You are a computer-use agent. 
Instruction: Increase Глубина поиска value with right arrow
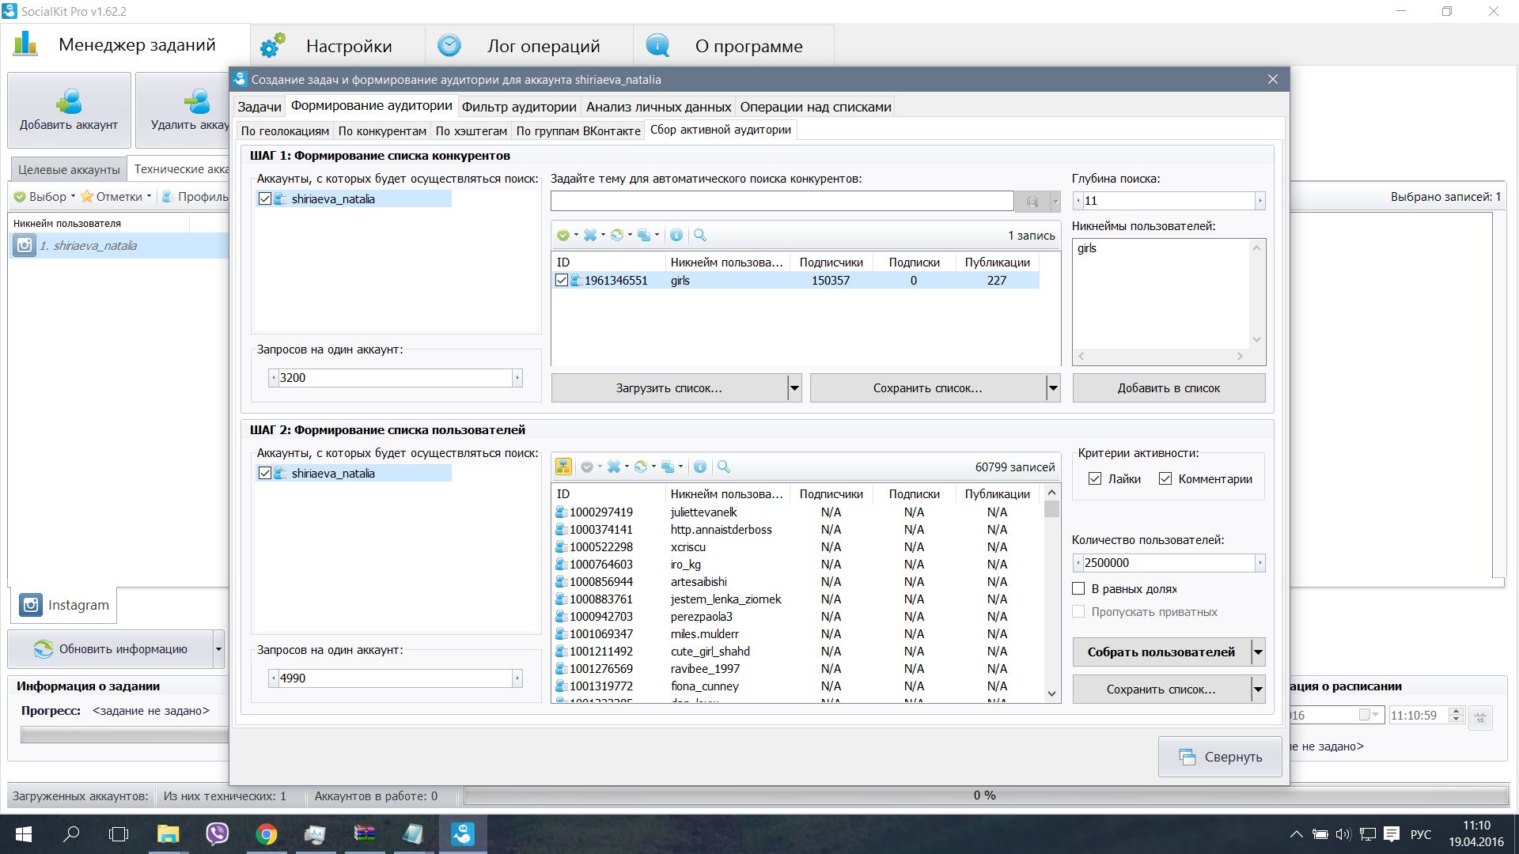1260,201
